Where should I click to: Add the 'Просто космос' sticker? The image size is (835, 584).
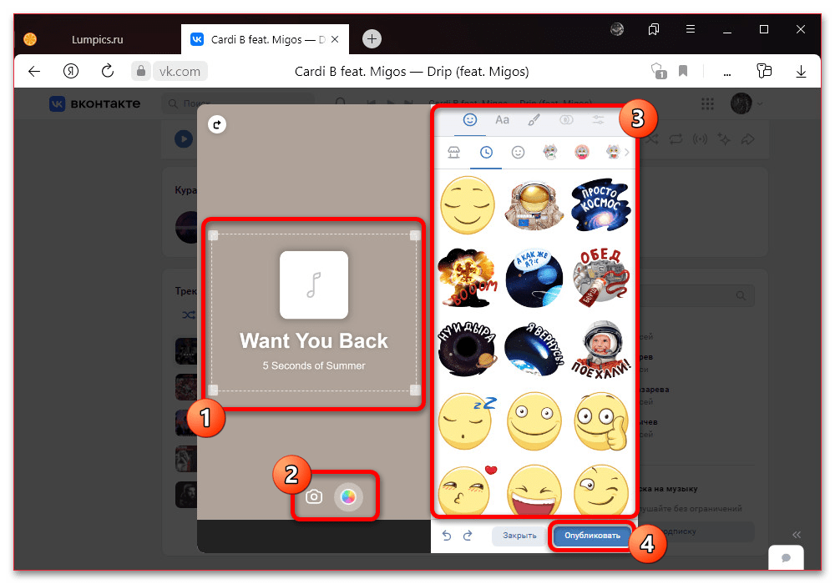point(600,205)
